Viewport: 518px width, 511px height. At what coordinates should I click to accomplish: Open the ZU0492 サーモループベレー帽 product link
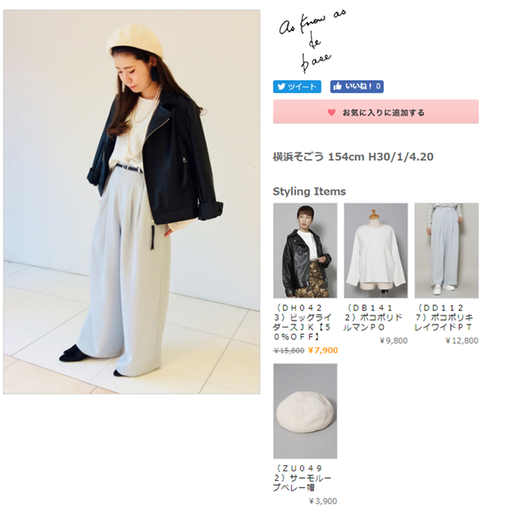(302, 478)
